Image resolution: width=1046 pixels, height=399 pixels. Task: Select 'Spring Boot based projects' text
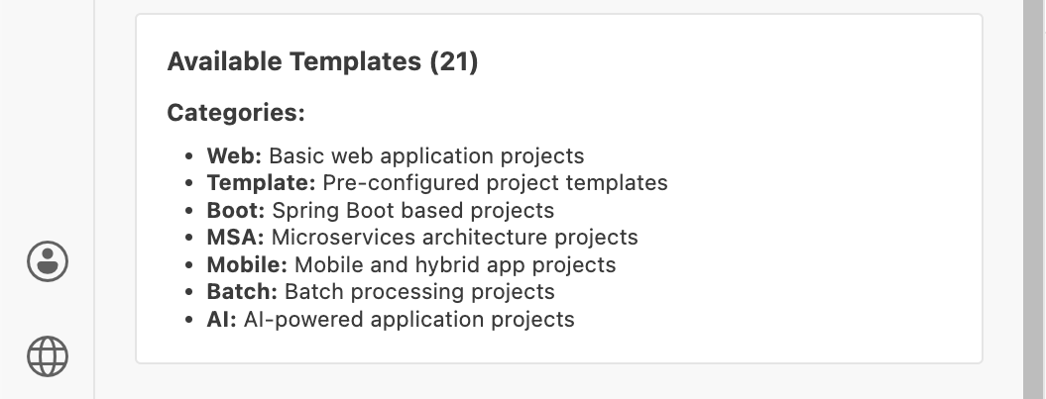click(412, 211)
